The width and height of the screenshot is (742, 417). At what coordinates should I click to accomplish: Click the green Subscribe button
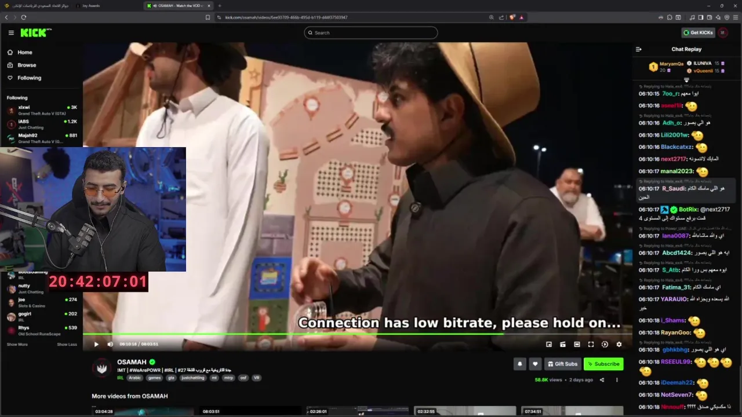coord(603,364)
